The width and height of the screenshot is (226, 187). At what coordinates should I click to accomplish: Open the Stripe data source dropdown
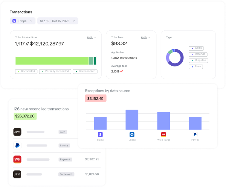[23, 21]
